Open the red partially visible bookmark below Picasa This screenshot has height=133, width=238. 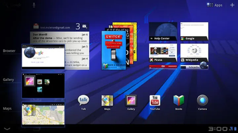pos(163,67)
